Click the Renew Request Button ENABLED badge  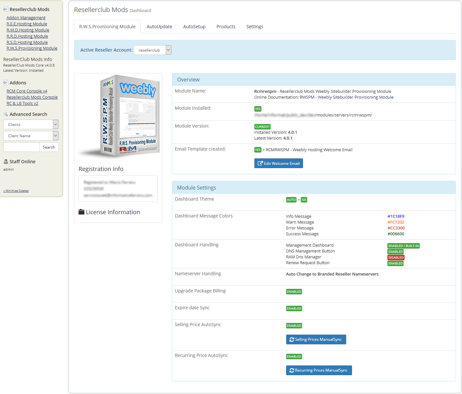click(395, 264)
